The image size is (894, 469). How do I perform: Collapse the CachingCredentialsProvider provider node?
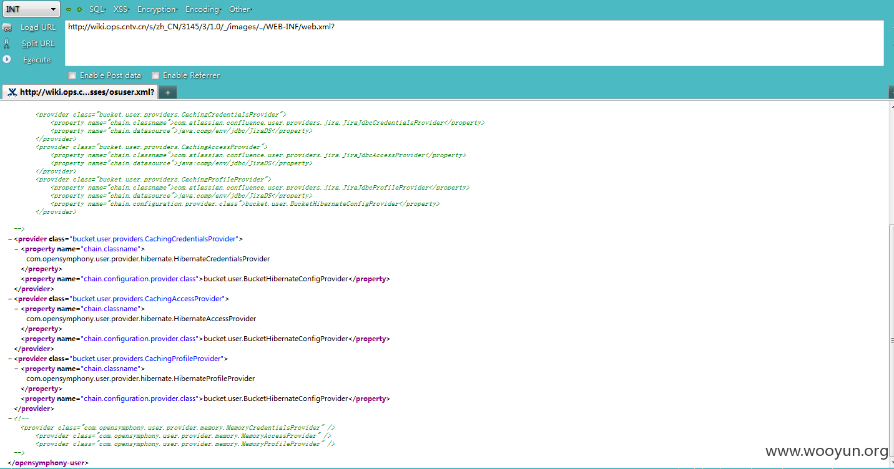tap(10, 239)
